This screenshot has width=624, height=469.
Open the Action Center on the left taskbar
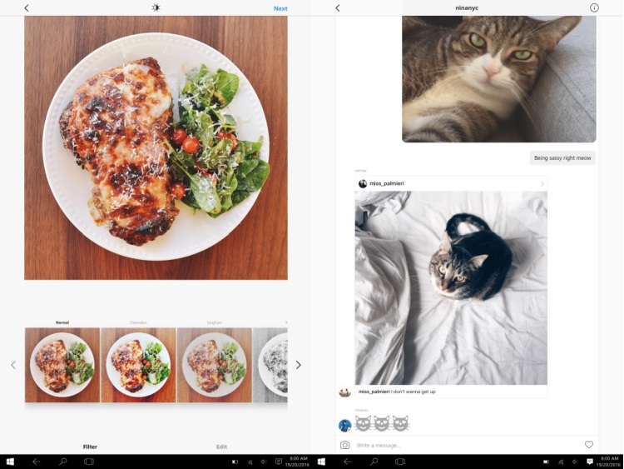(x=279, y=462)
